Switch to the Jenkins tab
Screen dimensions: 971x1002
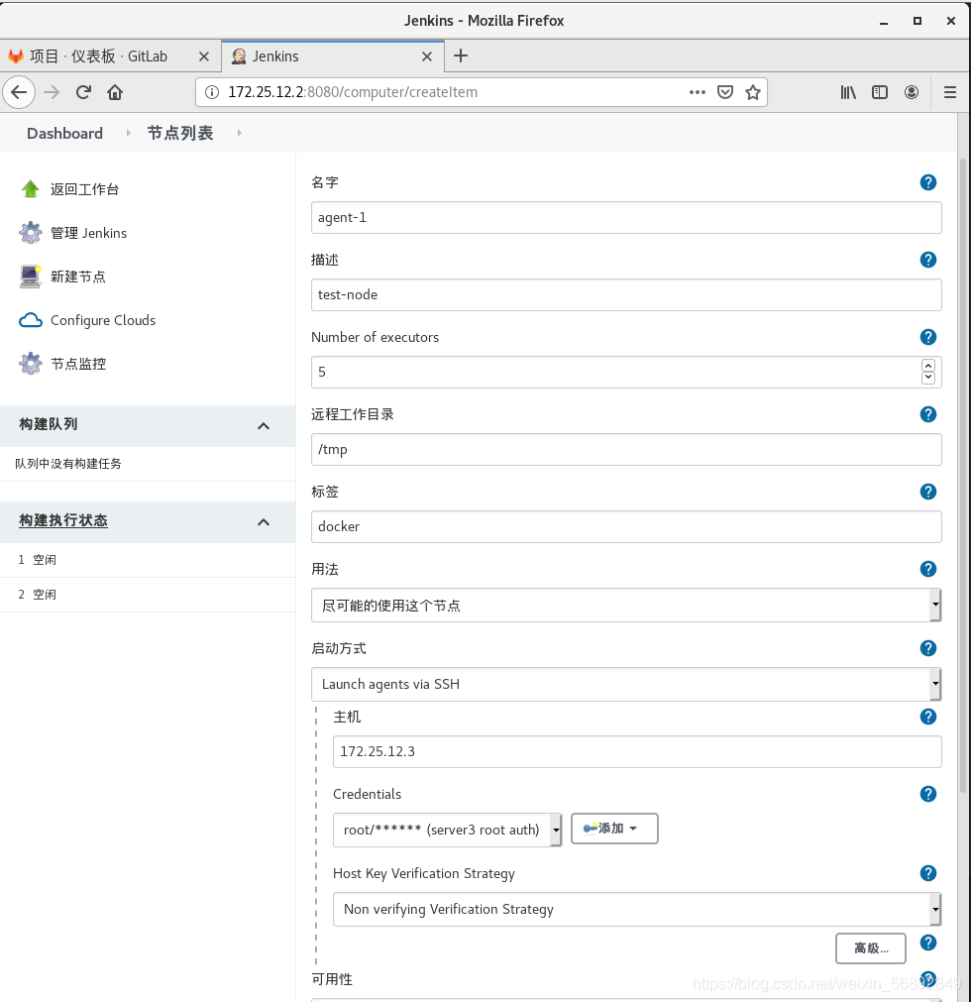point(332,56)
